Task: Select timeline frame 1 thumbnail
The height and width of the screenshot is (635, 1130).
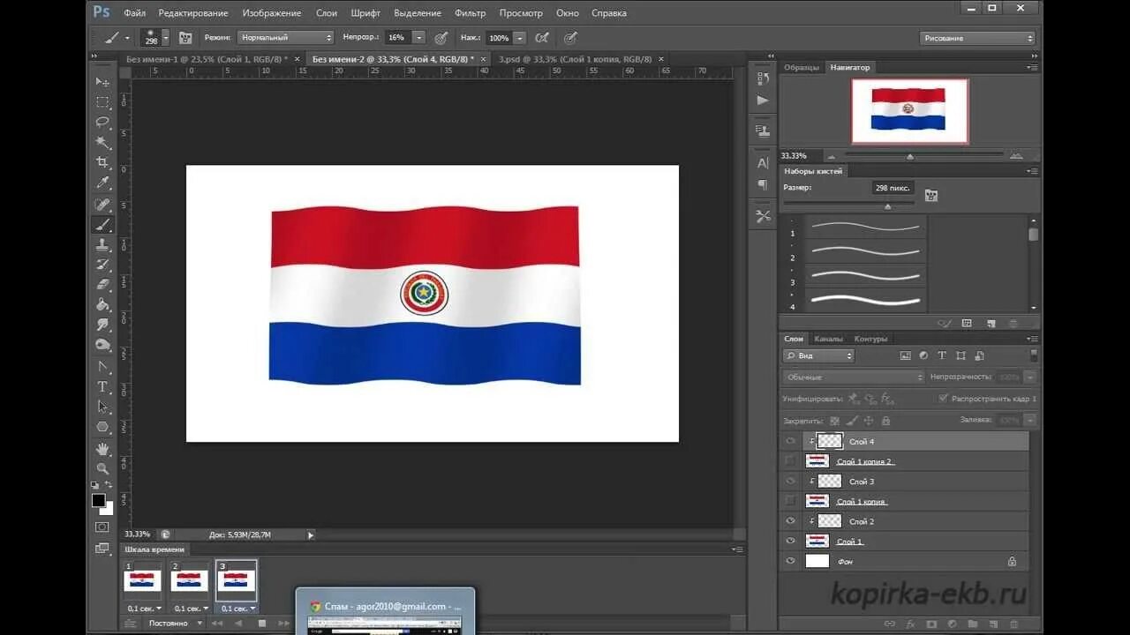Action: click(142, 580)
